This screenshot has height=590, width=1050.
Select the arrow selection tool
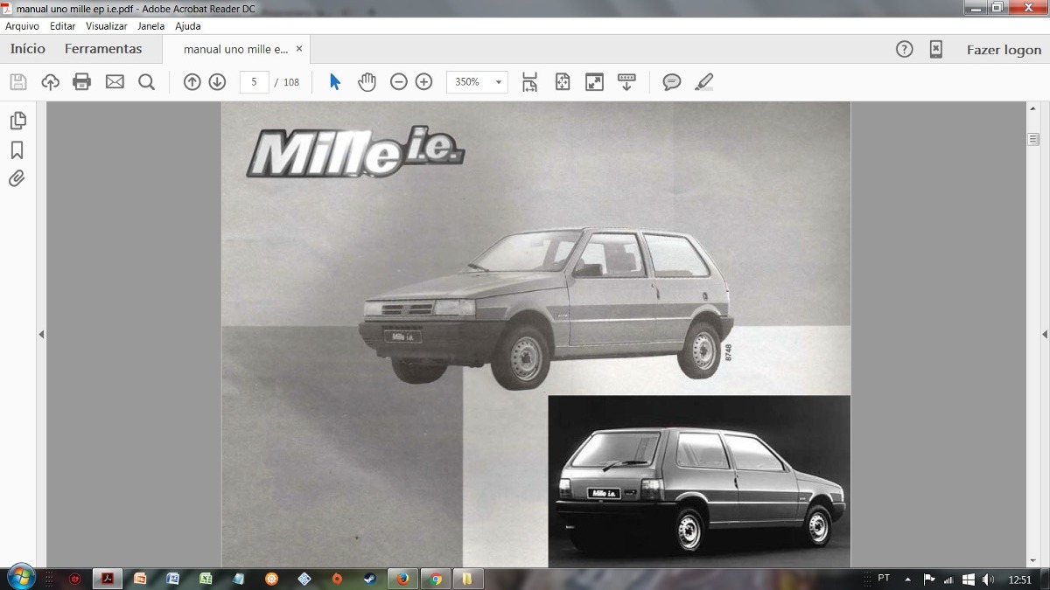point(334,82)
